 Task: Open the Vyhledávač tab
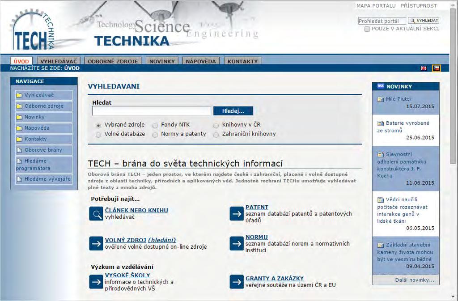tap(59, 61)
